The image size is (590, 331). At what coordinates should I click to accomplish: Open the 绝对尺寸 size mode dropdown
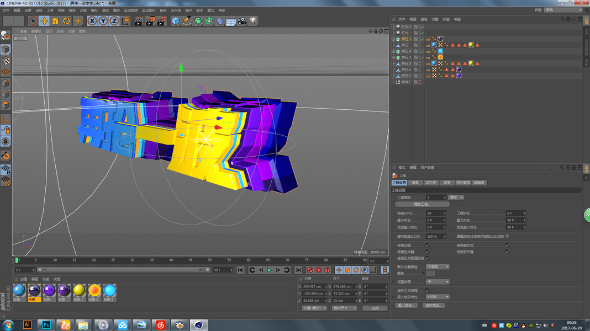344,308
